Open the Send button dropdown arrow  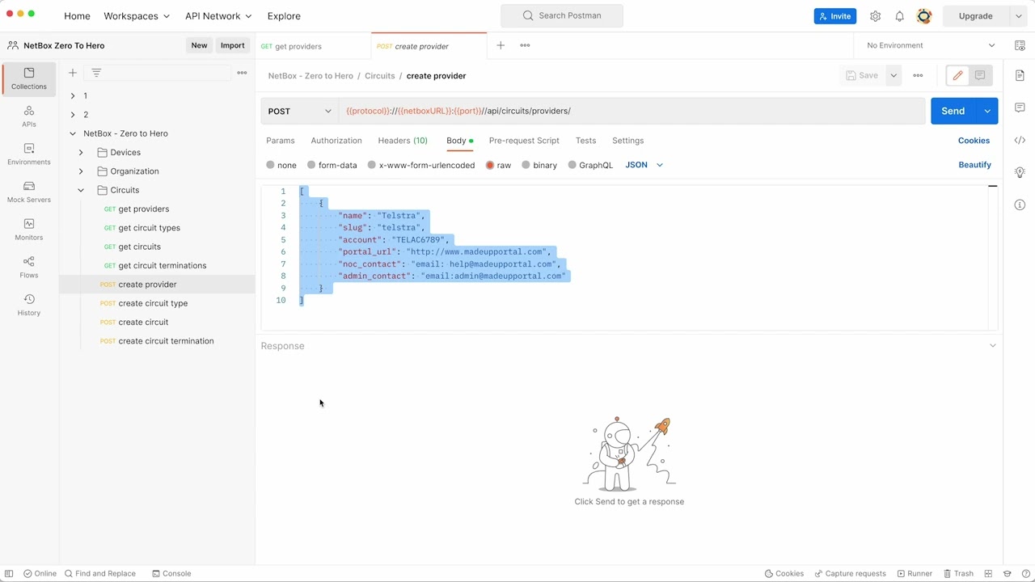click(987, 111)
